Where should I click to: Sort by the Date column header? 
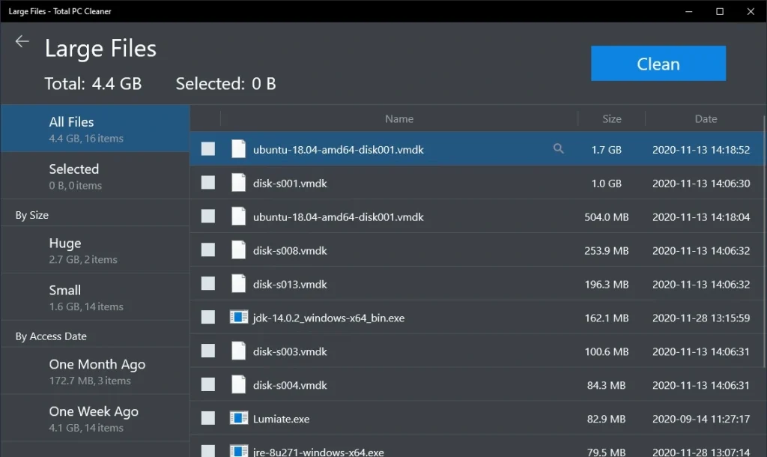click(706, 119)
